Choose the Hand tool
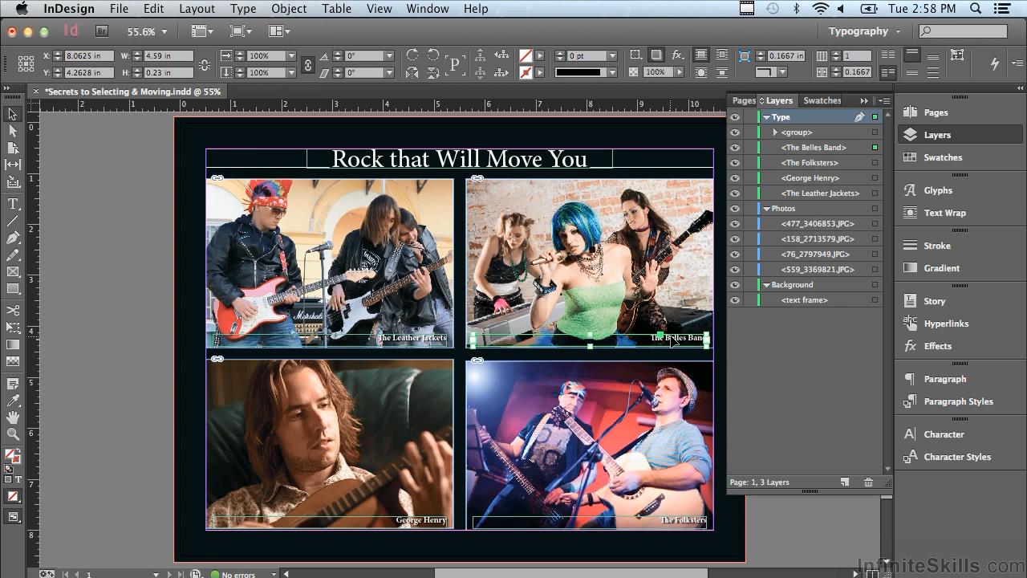This screenshot has height=578, width=1027. tap(13, 417)
